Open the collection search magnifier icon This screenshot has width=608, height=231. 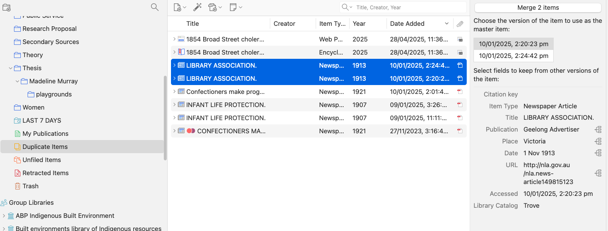coord(155,7)
